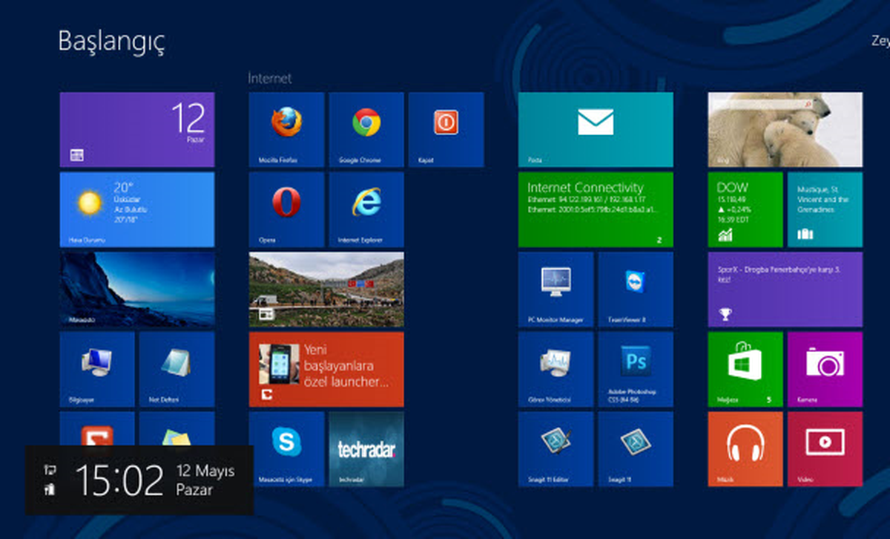Open the techradar tile
The image size is (890, 539).
point(366,449)
